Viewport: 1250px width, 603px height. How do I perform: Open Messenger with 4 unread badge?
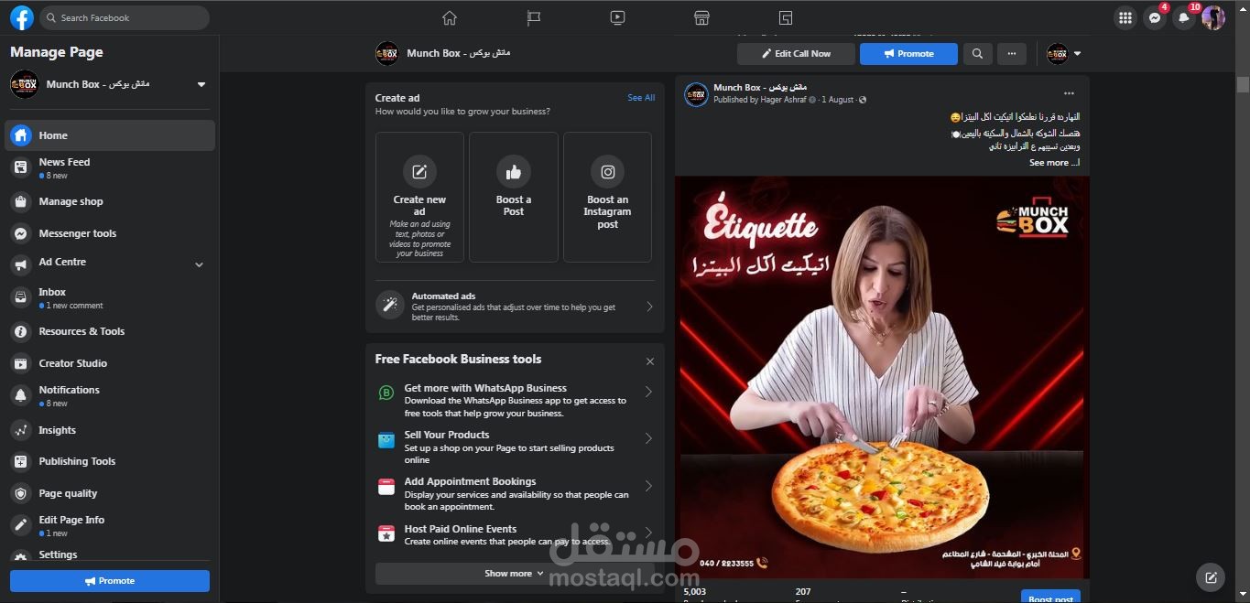click(x=1155, y=17)
